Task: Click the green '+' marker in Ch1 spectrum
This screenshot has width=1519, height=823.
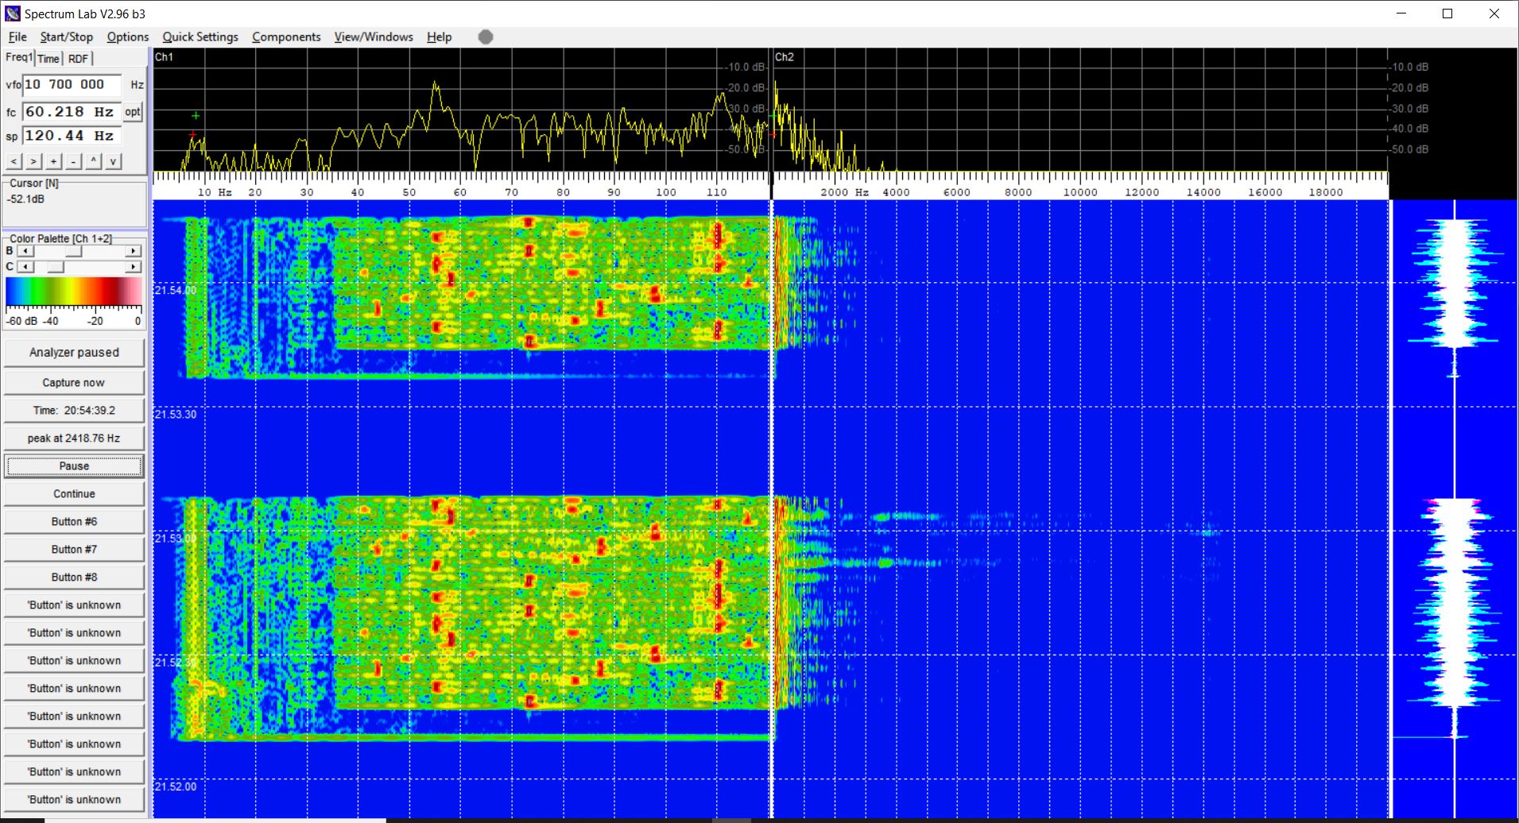Action: 196,116
